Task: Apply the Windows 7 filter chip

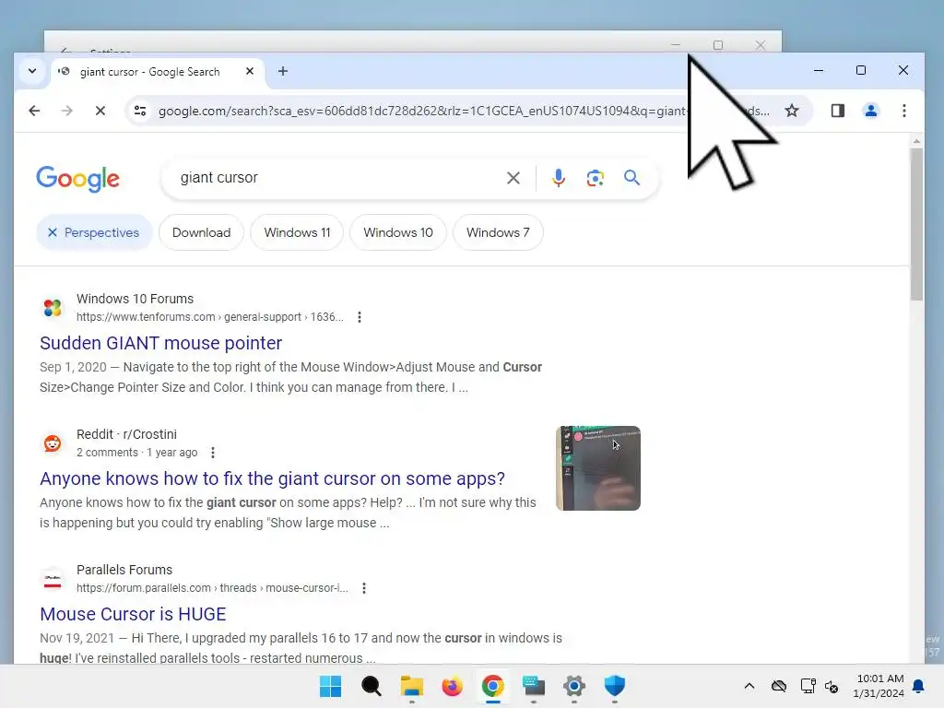Action: tap(498, 232)
